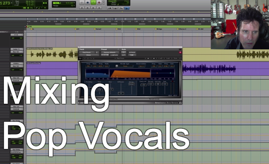Click the green EQ point in reverb EQ graph

point(170,73)
